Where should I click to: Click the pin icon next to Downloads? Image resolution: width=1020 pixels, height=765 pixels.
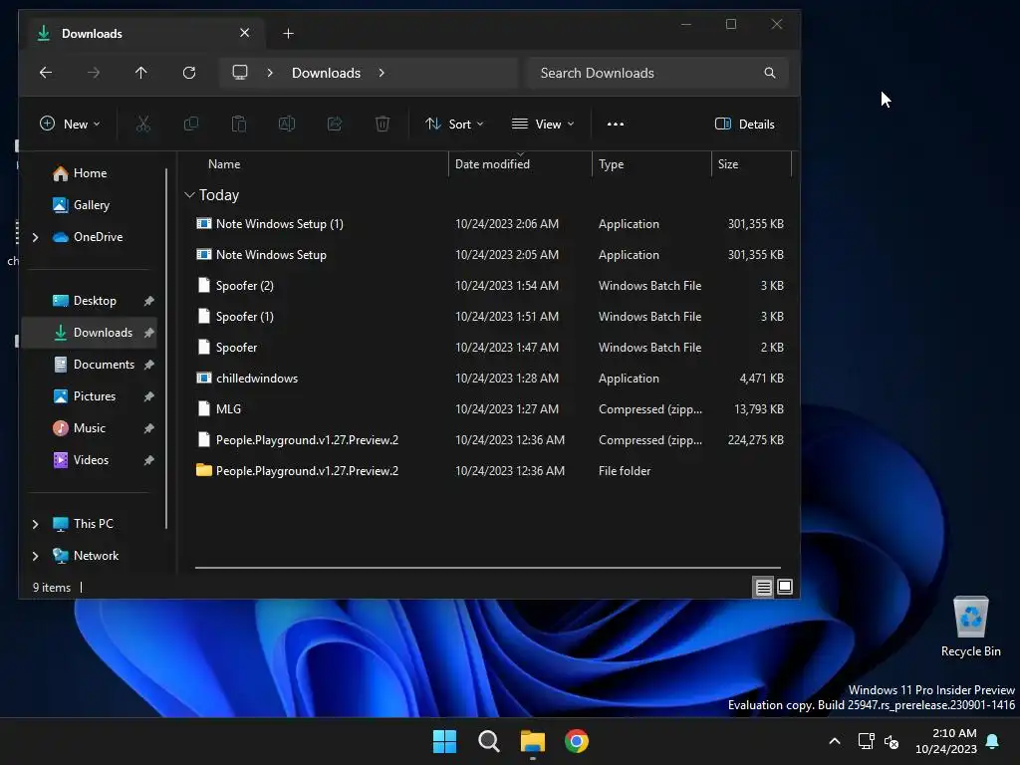pyautogui.click(x=149, y=333)
